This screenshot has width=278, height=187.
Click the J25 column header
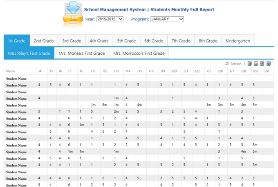[x=209, y=71]
